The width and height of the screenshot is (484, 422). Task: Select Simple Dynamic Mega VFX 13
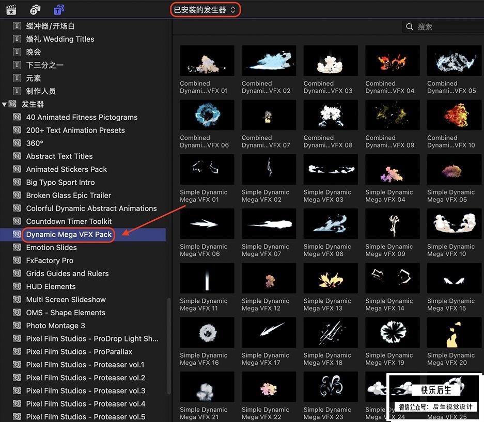(331, 278)
